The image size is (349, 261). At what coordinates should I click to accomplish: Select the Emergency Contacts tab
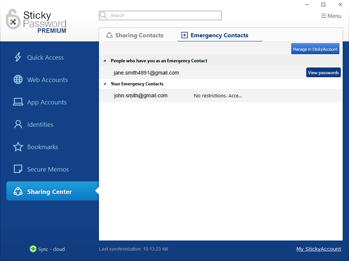click(x=215, y=35)
